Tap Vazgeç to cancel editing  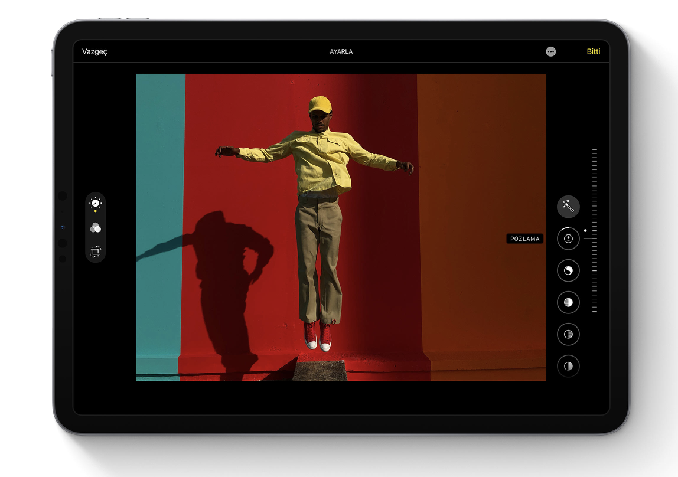click(x=94, y=51)
